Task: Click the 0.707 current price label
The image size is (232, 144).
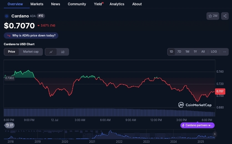Action: tap(220, 91)
